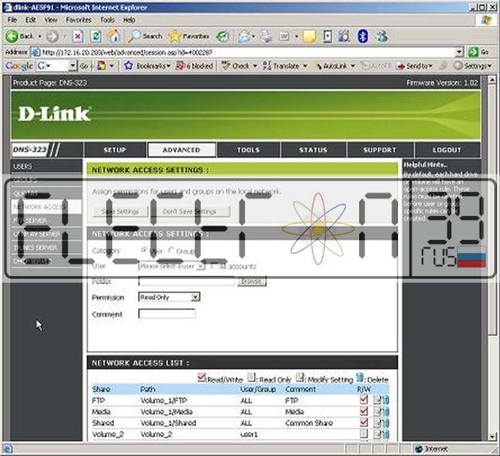This screenshot has width=500, height=456.
Task: Modify setting for Shared share
Action: pos(377,423)
